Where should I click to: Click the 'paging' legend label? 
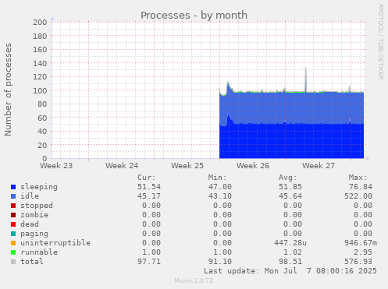tap(34, 234)
